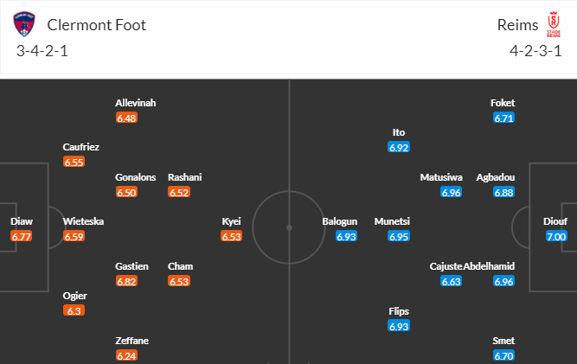This screenshot has height=364, width=577.
Task: Open the Reims team name link
Action: pyautogui.click(x=517, y=25)
